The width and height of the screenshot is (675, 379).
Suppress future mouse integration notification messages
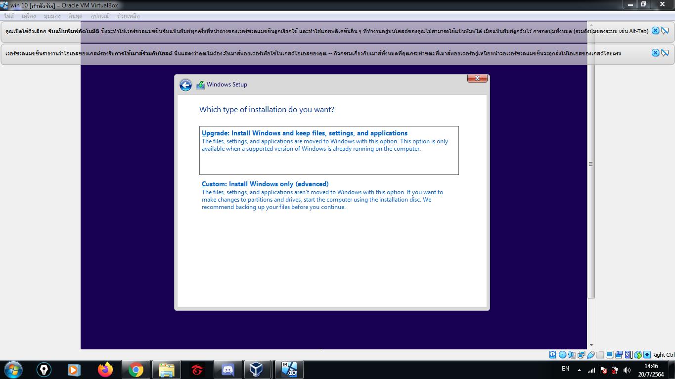(665, 53)
